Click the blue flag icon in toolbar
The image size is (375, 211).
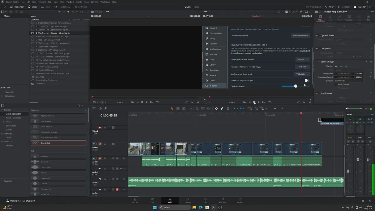(235, 108)
